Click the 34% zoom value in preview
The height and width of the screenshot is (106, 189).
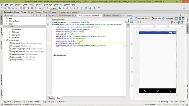pos(175,22)
